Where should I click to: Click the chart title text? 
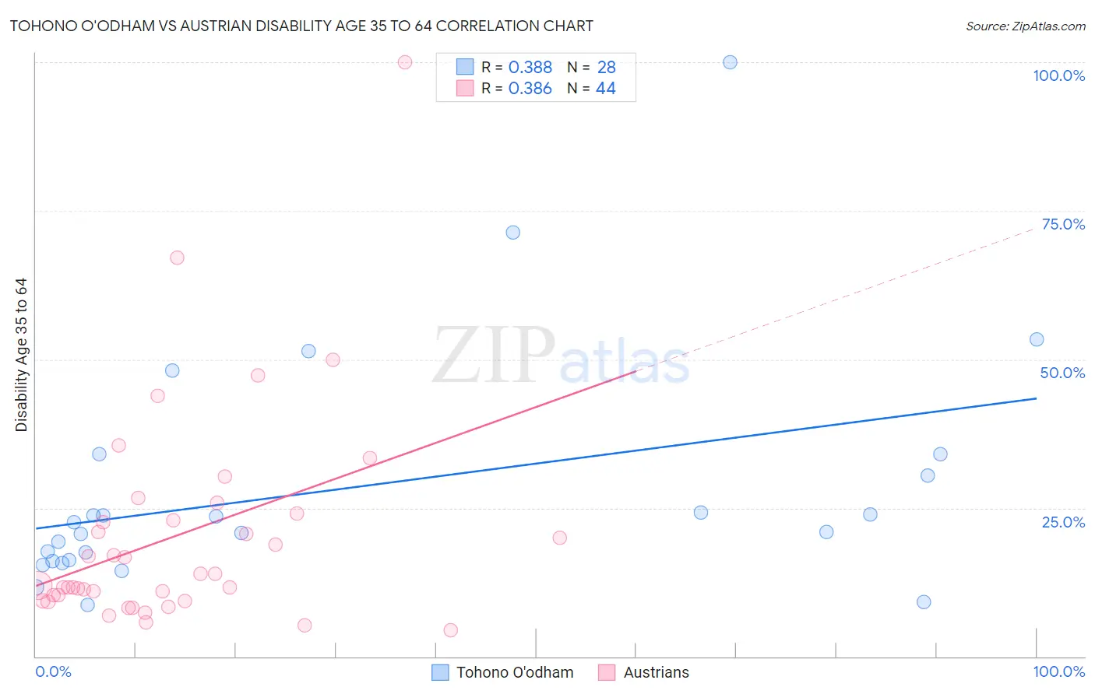click(x=301, y=26)
